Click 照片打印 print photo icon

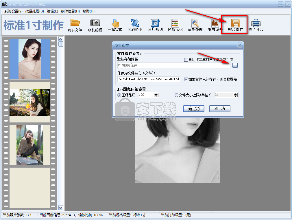click(x=256, y=25)
